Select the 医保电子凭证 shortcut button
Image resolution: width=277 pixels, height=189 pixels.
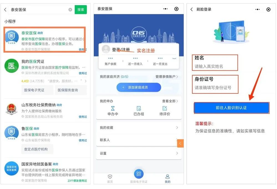tap(37, 90)
